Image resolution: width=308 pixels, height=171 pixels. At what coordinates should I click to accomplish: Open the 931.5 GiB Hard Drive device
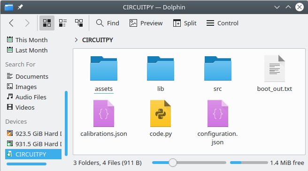tap(33, 144)
